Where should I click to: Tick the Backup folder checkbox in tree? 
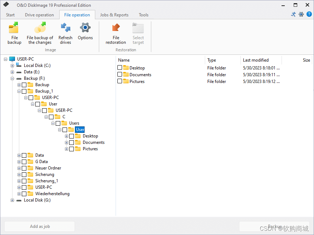(24, 85)
